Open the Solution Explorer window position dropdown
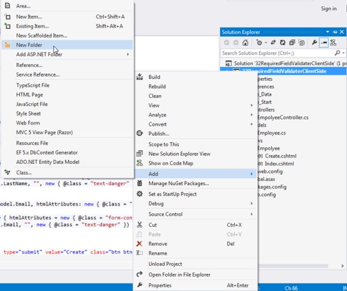 [328, 32]
